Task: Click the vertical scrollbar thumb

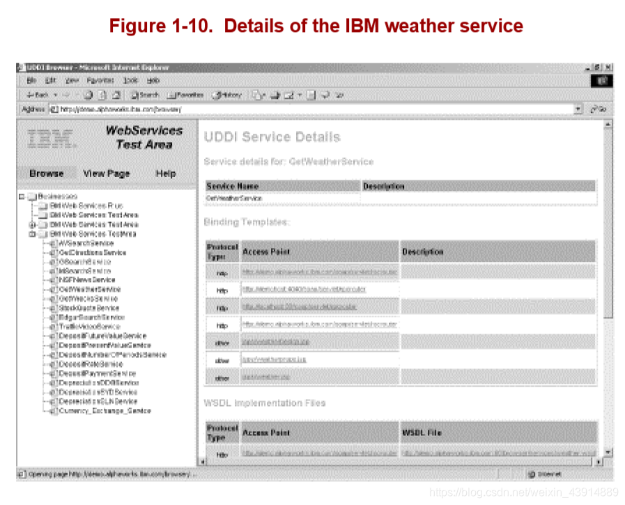Action: click(608, 223)
